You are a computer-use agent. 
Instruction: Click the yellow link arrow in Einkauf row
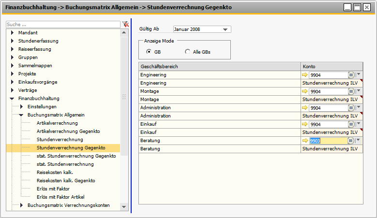tap(305, 124)
